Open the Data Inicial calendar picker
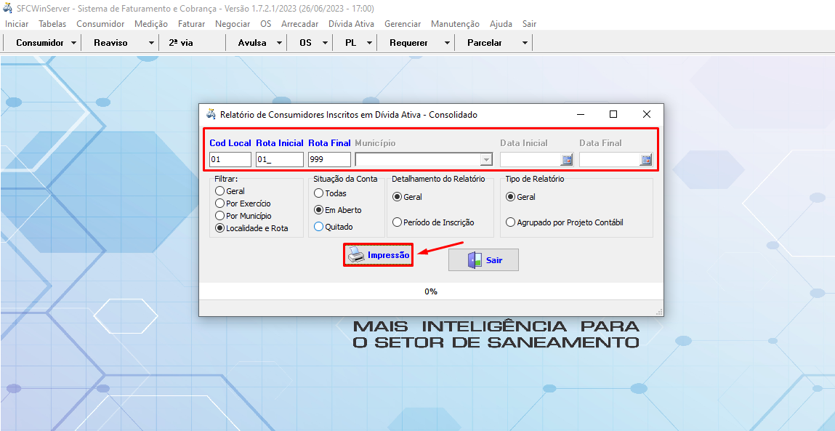 point(567,160)
